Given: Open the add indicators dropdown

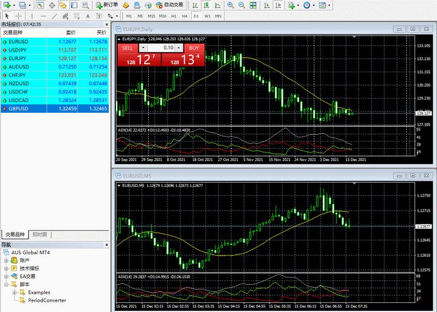Looking at the screenshot, I should (294, 5).
